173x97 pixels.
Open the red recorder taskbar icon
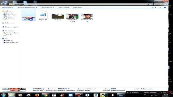pos(79,95)
